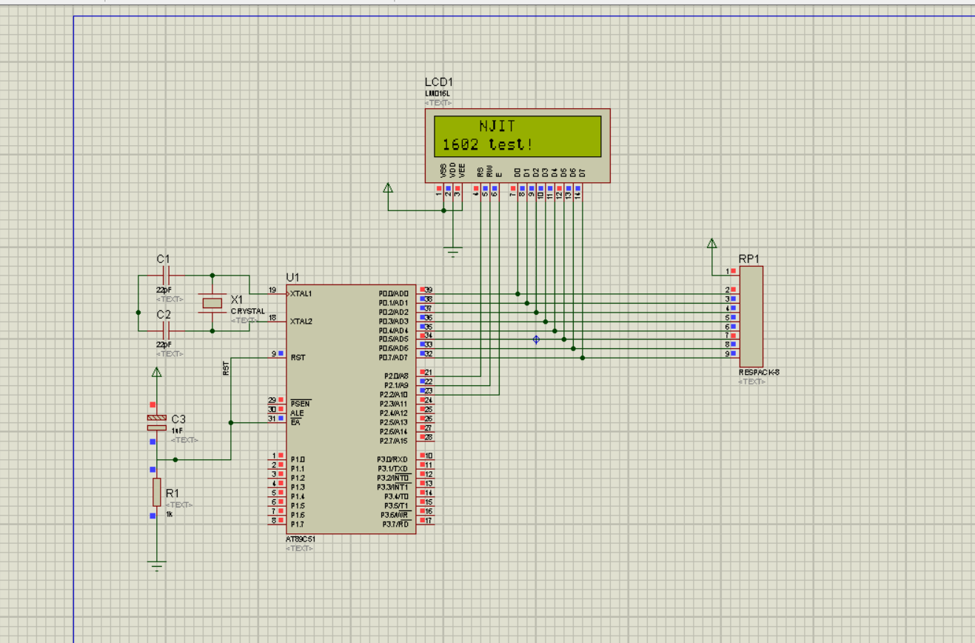Viewport: 975px width, 643px height.
Task: Click the "1602 test!" text on the LCD
Action: pyautogui.click(x=488, y=144)
